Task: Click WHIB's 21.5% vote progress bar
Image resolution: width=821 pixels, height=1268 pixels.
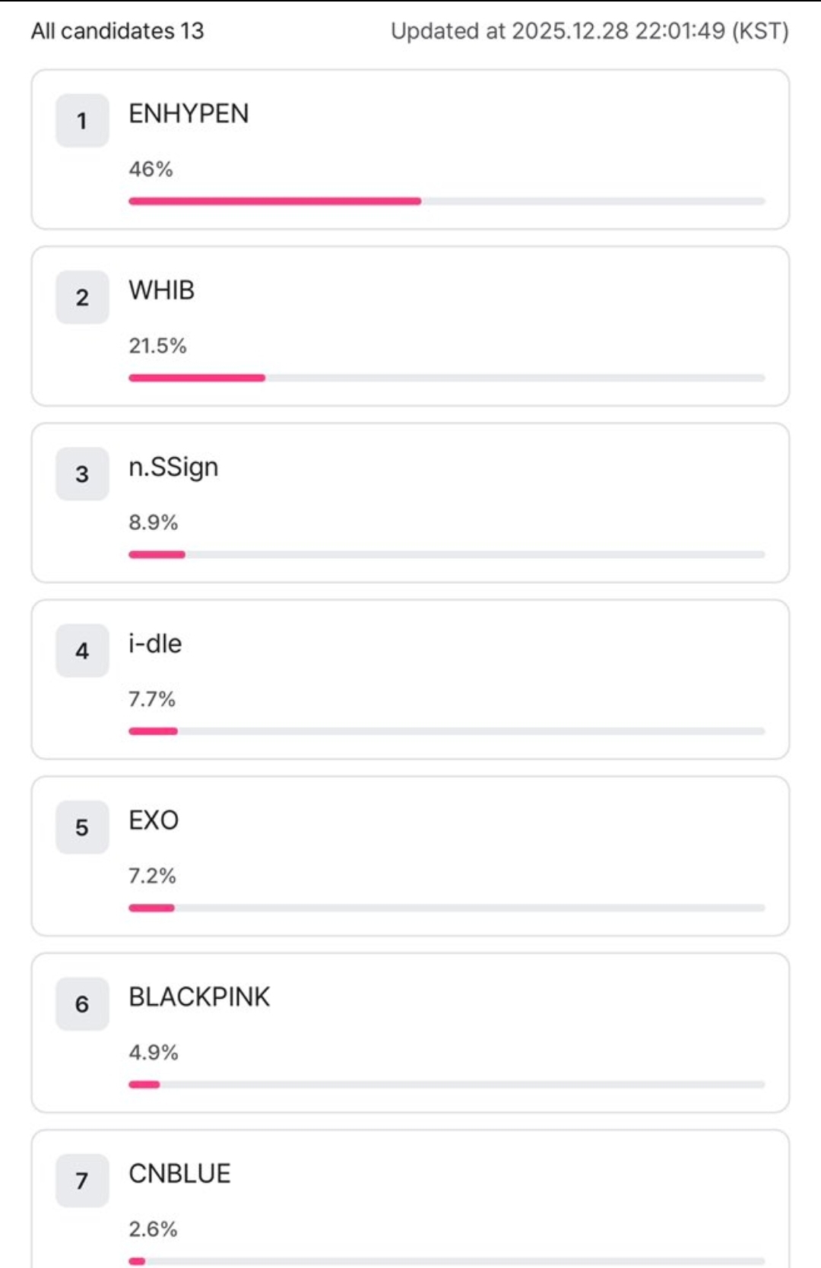Action: point(446,378)
